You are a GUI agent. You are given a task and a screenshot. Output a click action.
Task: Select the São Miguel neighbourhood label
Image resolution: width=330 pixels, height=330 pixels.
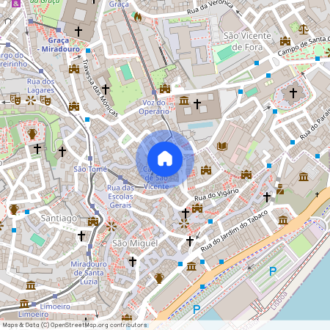coord(135,243)
